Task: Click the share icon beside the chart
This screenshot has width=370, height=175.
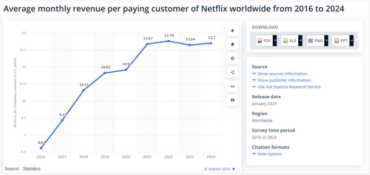Action: [233, 72]
